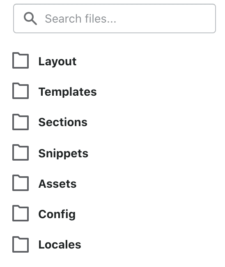Click the Snippets folder icon
Screen dimensions: 225x267
click(x=21, y=152)
